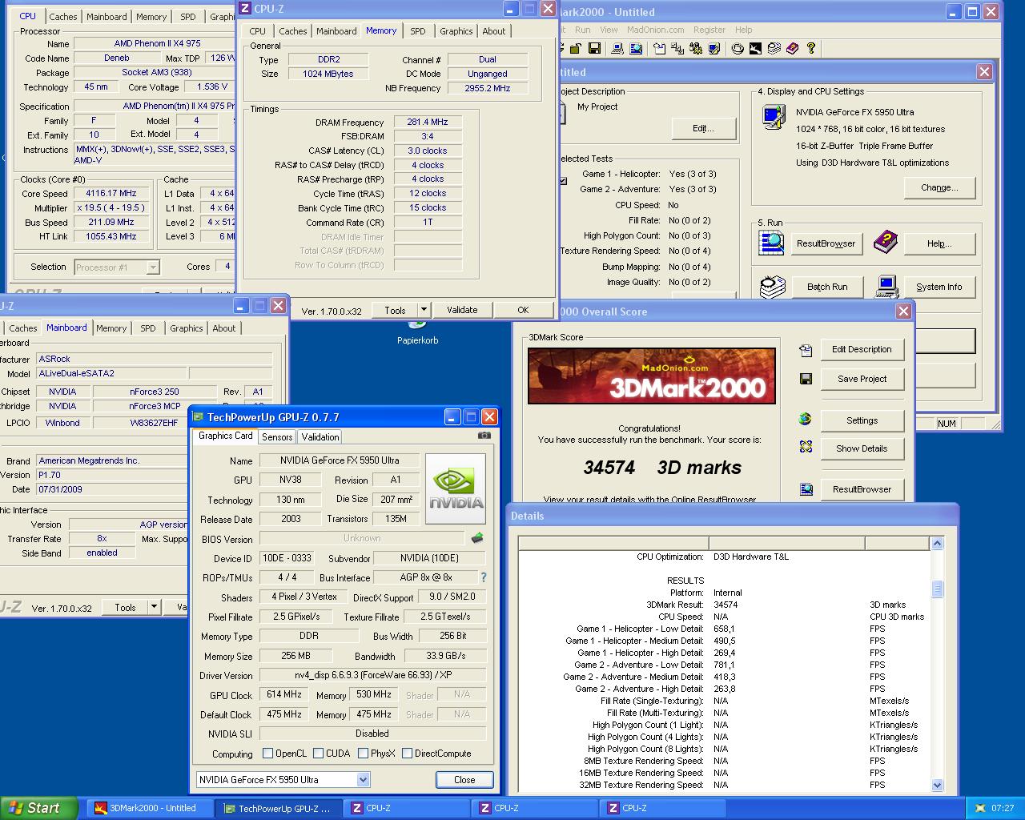This screenshot has height=820, width=1025.
Task: Click the stacked batch run icon in 3DMark2000 toolbar
Action: click(x=774, y=48)
